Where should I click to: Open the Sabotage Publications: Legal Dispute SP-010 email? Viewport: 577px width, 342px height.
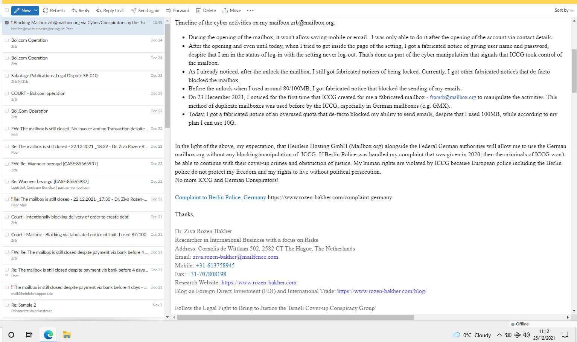[x=83, y=78]
